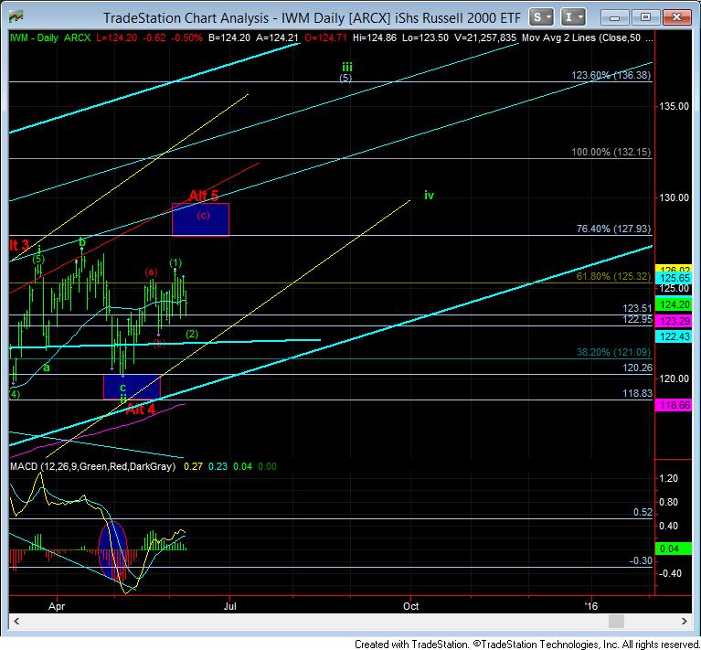Image resolution: width=701 pixels, height=650 pixels.
Task: Click the cyan 122.43 price axis marker
Action: click(674, 336)
